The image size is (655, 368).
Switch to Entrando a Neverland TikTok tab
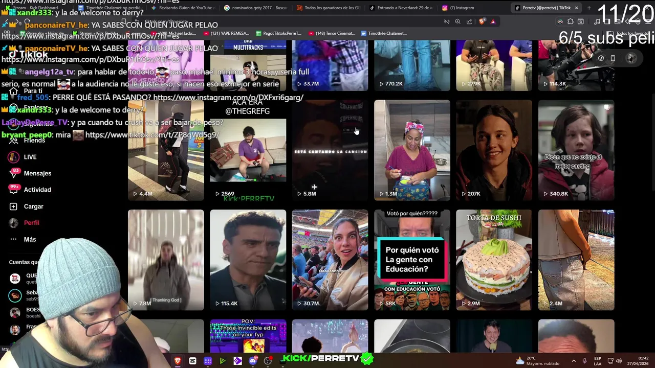click(x=401, y=8)
